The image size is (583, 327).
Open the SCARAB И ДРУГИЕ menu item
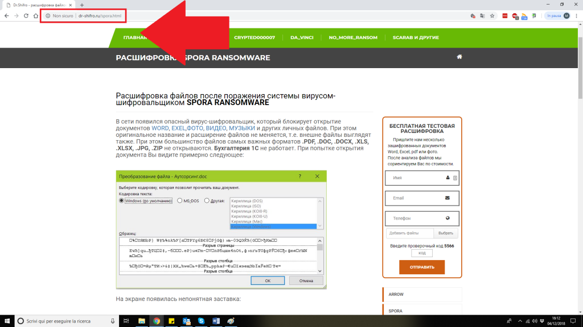(416, 37)
